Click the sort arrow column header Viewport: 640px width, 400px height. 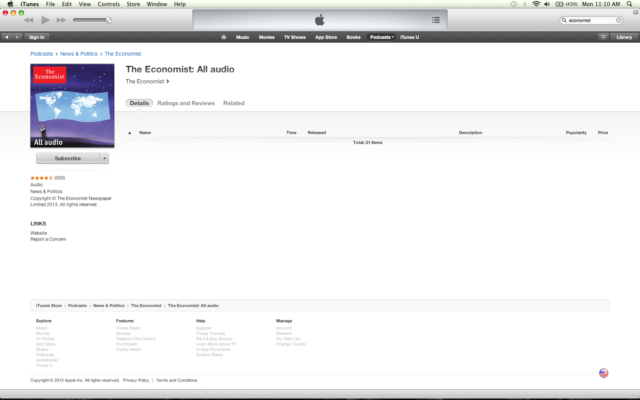click(130, 133)
